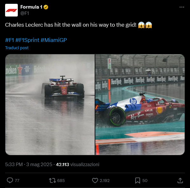View the 42.113 visualizzazioni analytics
The height and width of the screenshot is (188, 190).
tap(78, 164)
